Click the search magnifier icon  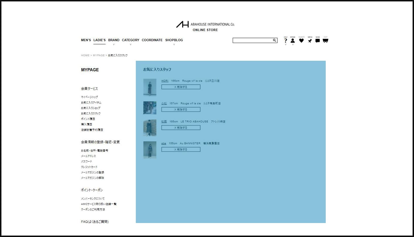point(274,40)
